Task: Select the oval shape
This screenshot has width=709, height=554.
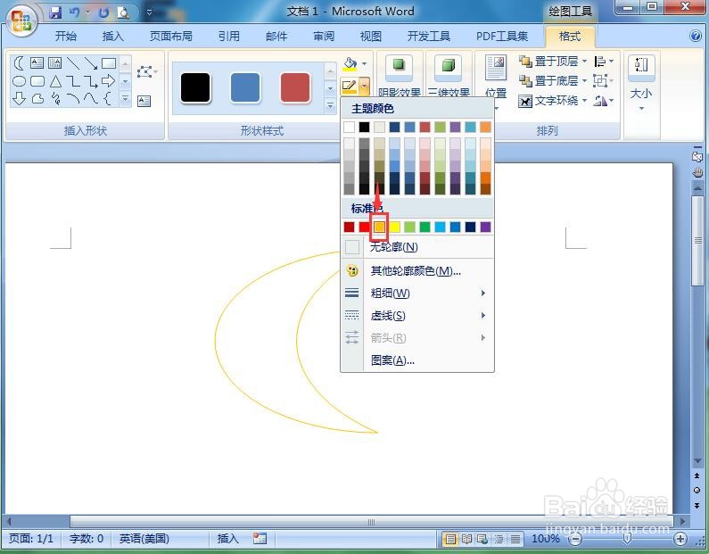Action: (19, 81)
